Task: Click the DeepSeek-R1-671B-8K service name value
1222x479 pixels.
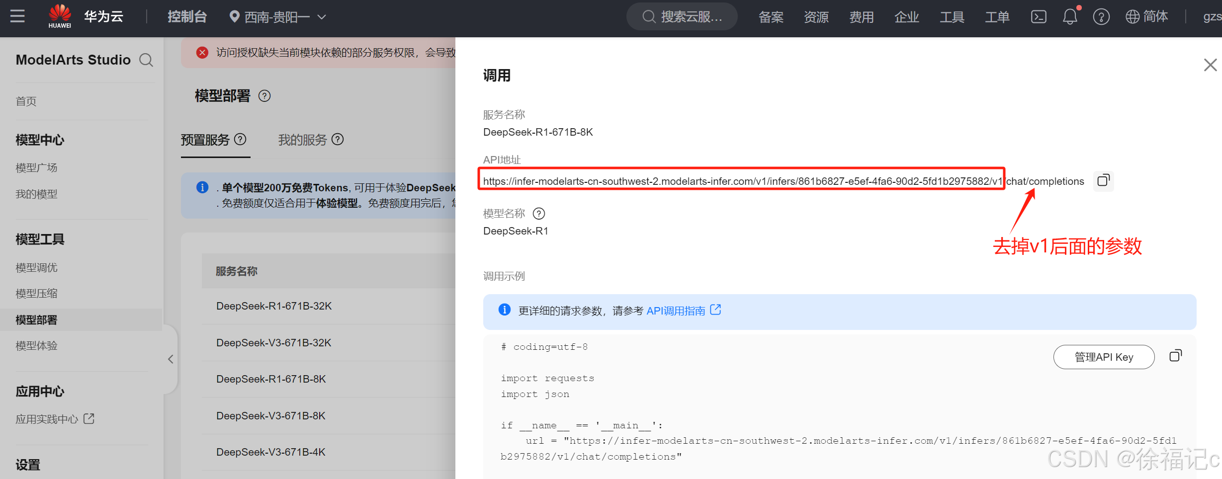Action: [538, 132]
